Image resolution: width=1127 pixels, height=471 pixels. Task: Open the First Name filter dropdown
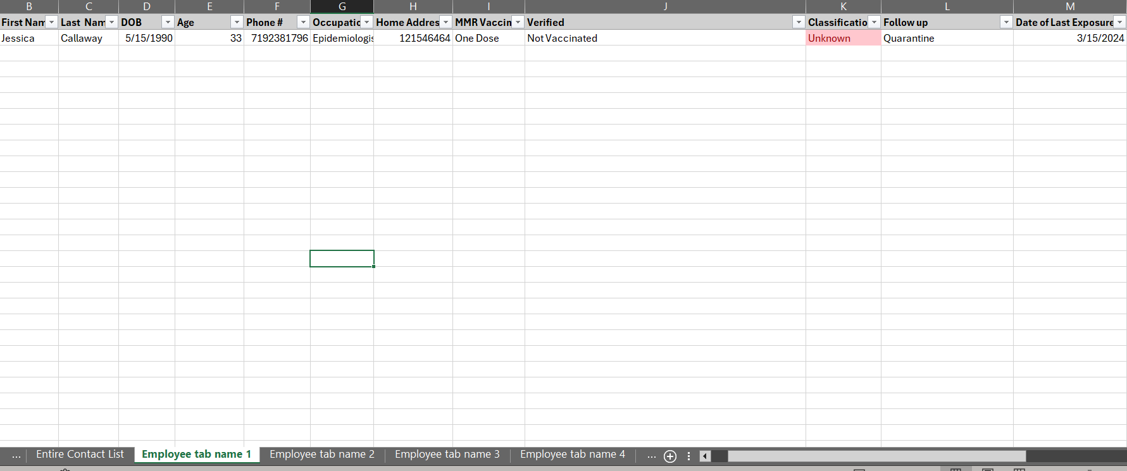coord(52,22)
